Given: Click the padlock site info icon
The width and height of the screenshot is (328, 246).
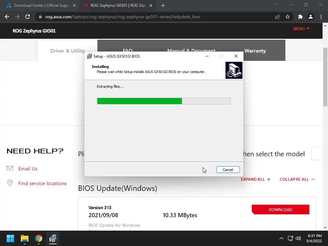Looking at the screenshot, I should [40, 17].
